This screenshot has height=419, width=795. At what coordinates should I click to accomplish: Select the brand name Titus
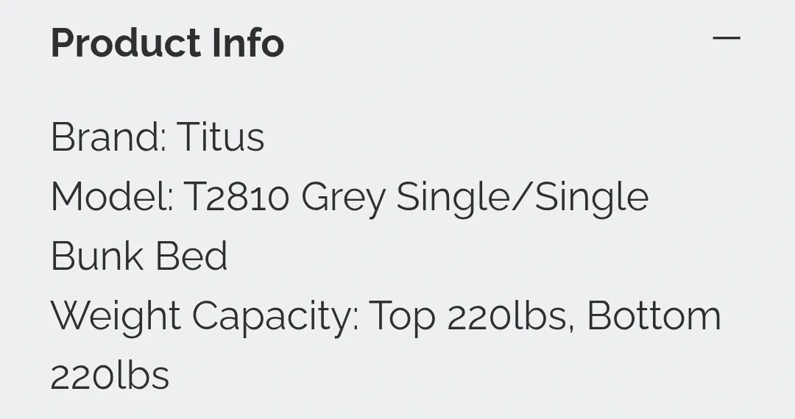[220, 137]
